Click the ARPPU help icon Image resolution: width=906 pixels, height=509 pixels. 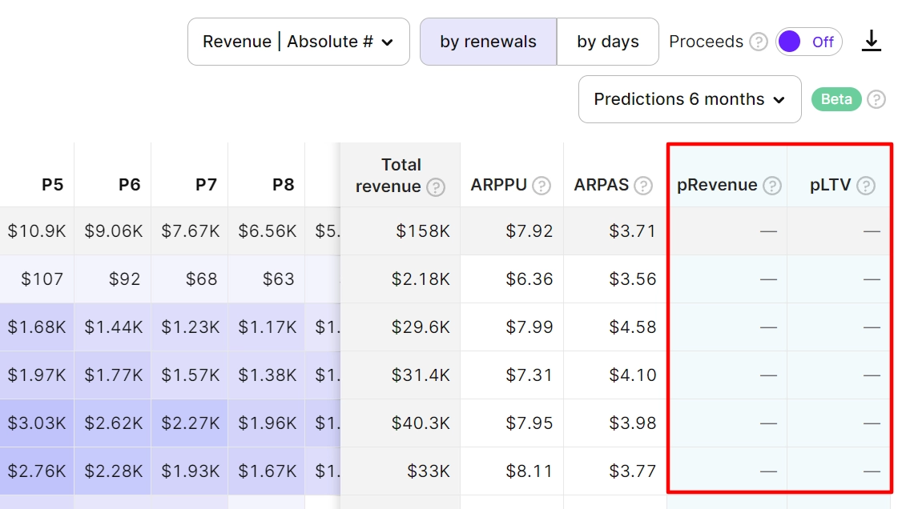point(542,186)
